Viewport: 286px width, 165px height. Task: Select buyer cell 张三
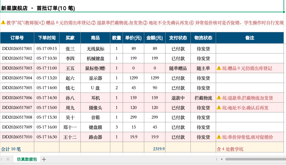70,49
